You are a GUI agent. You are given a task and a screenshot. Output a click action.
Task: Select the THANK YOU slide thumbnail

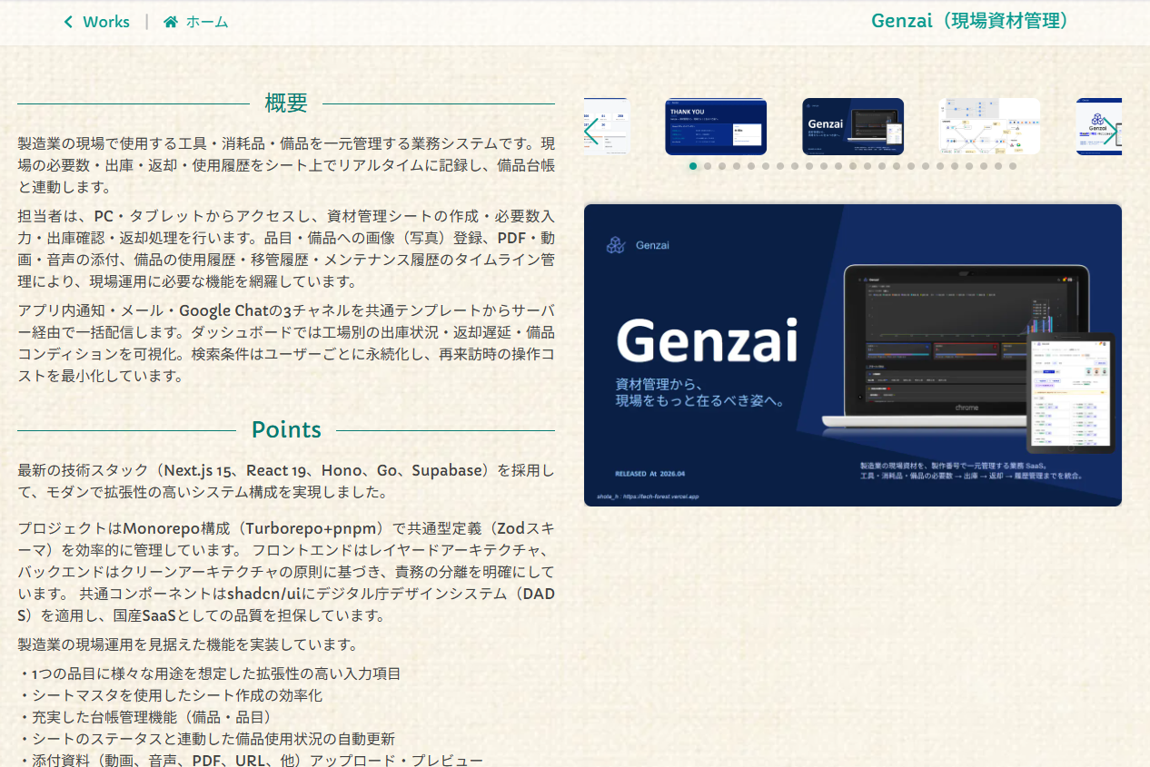716,126
